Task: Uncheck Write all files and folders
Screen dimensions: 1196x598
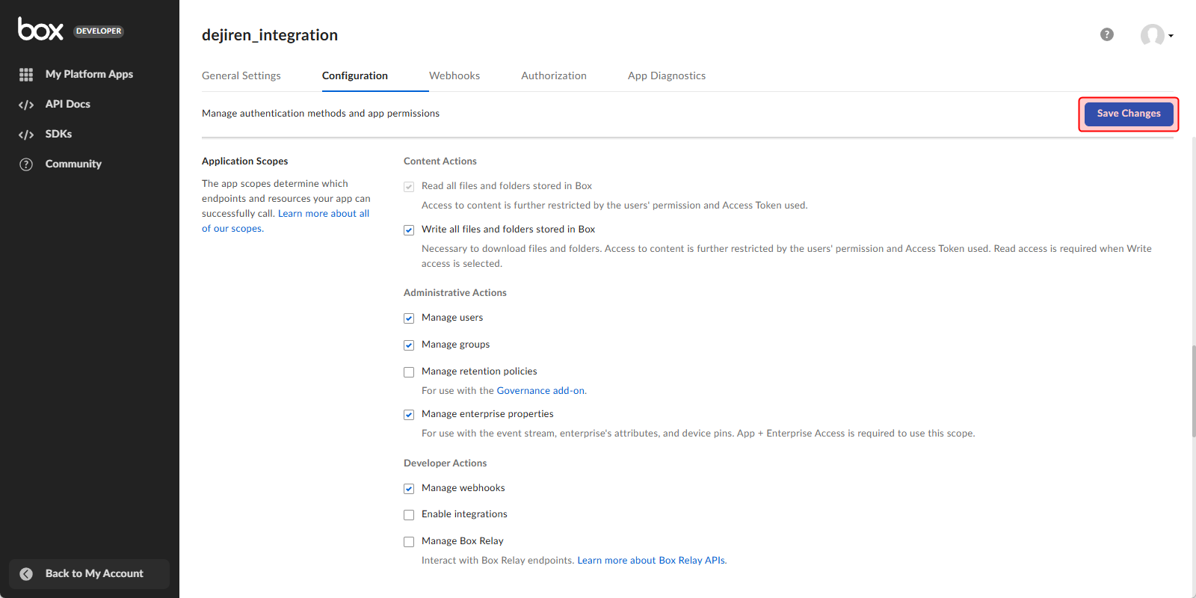Action: (x=409, y=230)
